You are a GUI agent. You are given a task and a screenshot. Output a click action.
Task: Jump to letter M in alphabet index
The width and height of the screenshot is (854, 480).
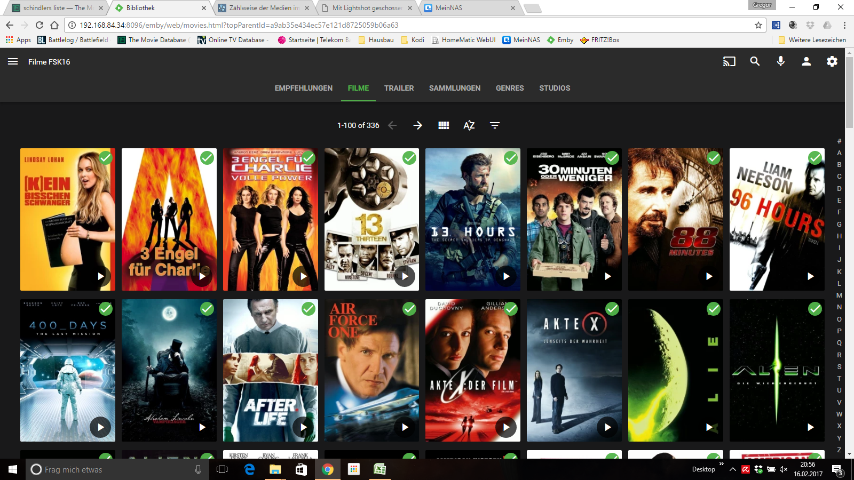839,295
